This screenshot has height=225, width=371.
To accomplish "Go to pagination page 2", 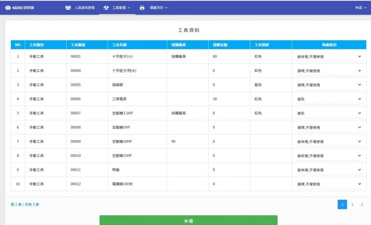I will [352, 204].
